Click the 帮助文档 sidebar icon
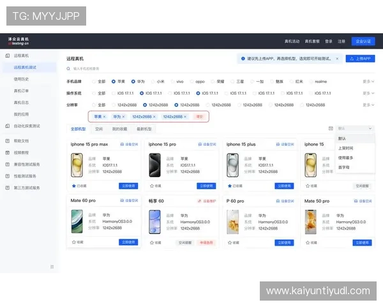Screen dimensions: 383x307 8,141
